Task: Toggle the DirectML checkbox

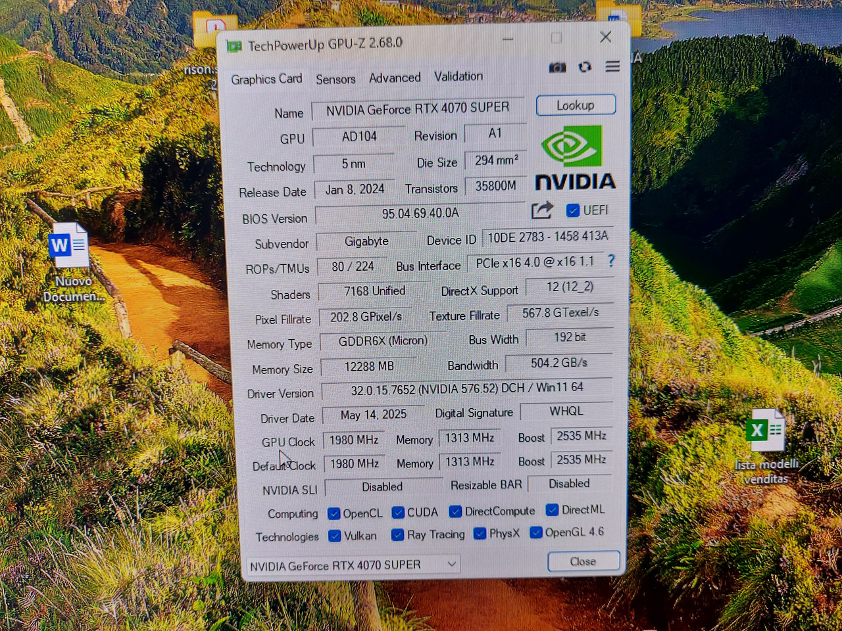Action: pos(553,509)
